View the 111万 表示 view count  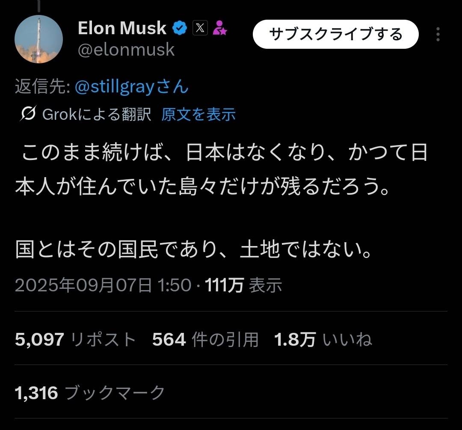pyautogui.click(x=244, y=285)
